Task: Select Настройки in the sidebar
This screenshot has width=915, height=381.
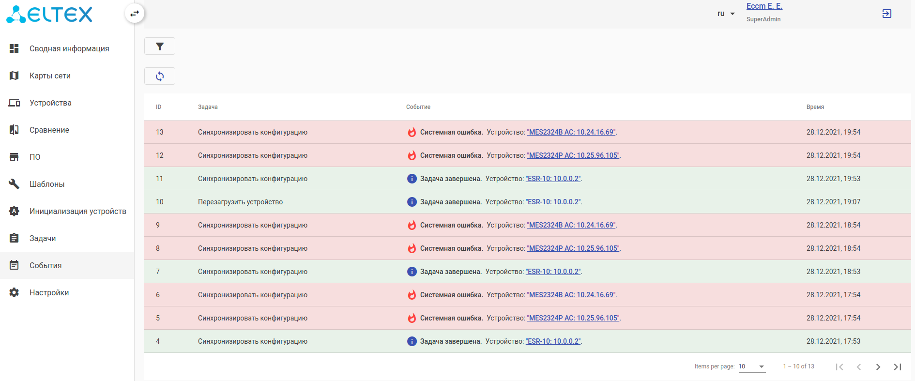Action: point(49,292)
